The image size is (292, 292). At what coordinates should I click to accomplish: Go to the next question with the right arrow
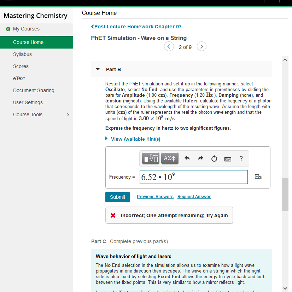click(x=202, y=46)
